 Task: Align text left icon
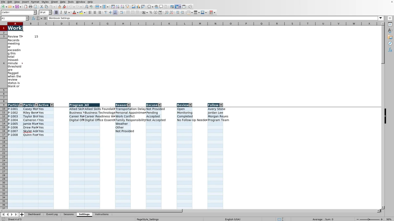pos(90,12)
